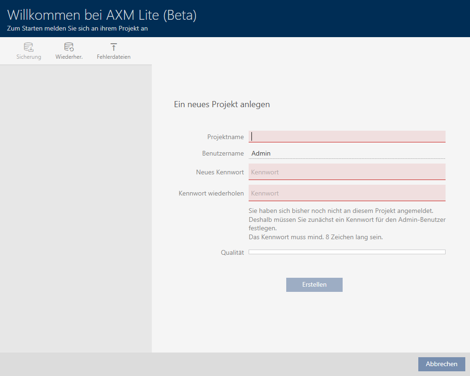Click the Qualität password strength bar
The height and width of the screenshot is (376, 470).
[347, 252]
